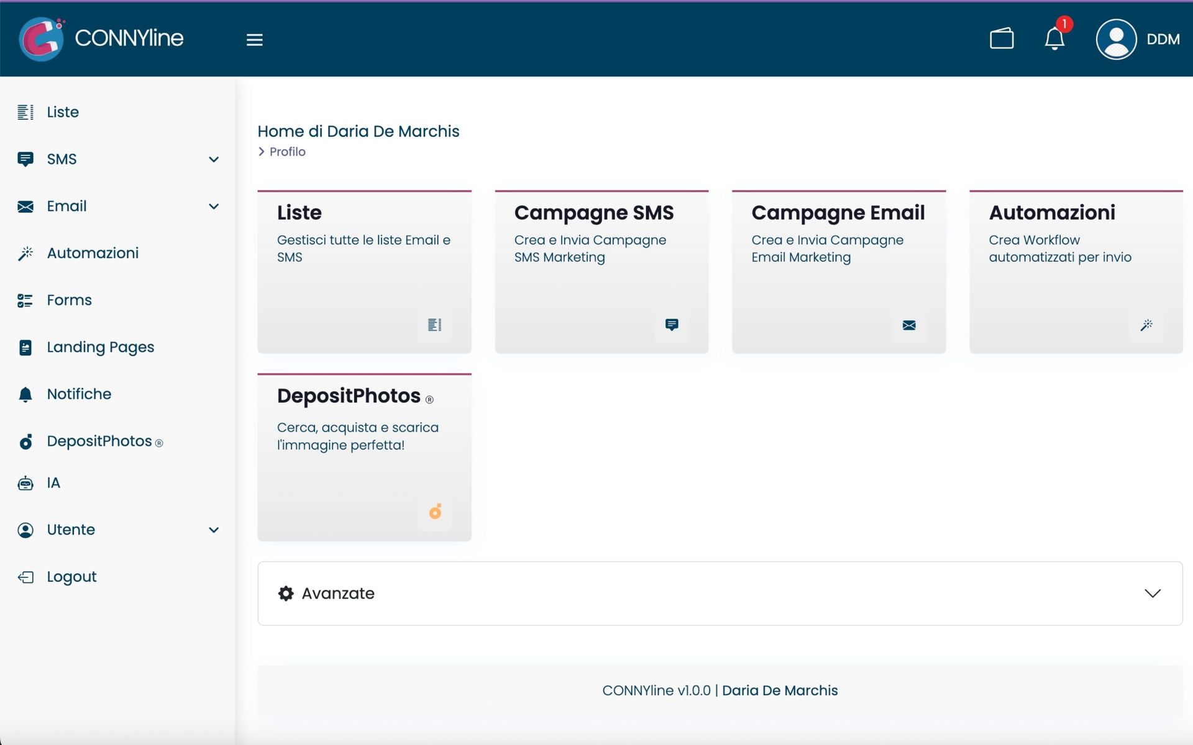Screen dimensions: 1193x745
Task: Open the notifications bell icon
Action: coord(1054,38)
